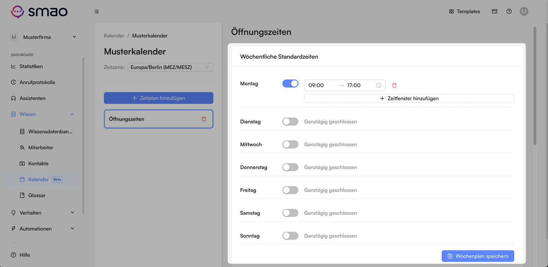Open Hilfe at sidebar bottom
Viewport: 548px width, 267px height.
click(21, 255)
